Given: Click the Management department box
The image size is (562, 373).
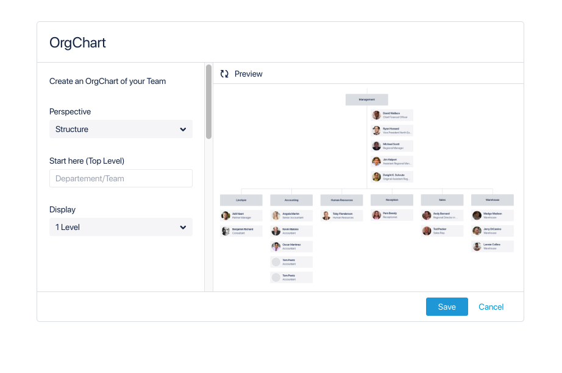Looking at the screenshot, I should click(x=367, y=100).
